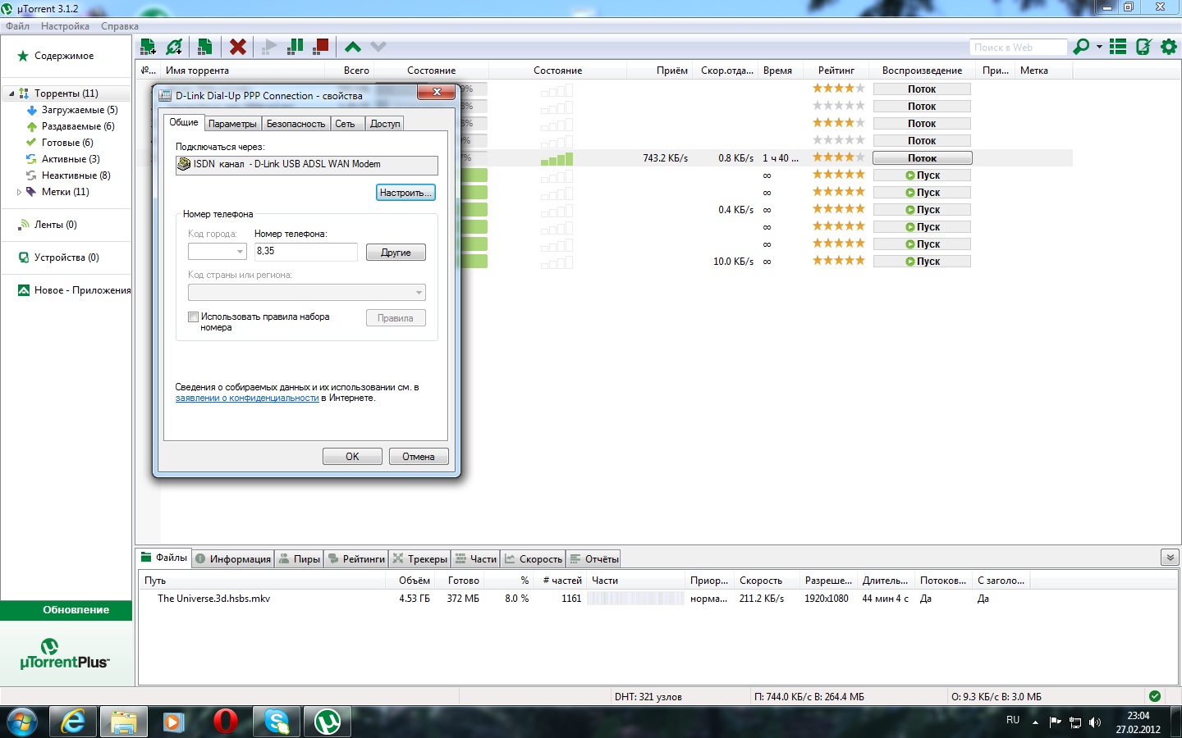
Task: Click the Настроить... button
Action: pyautogui.click(x=405, y=193)
